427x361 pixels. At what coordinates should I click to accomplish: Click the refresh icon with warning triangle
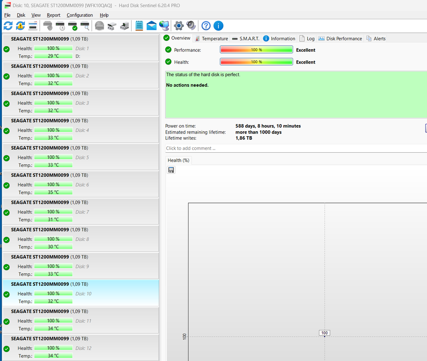coord(20,26)
